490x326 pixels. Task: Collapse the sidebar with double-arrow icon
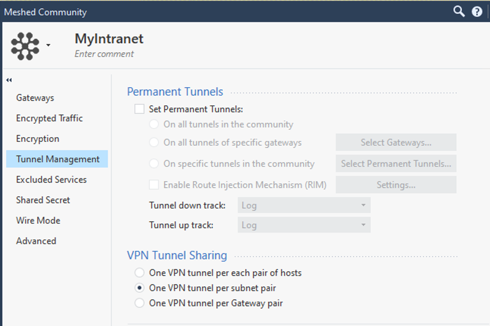pyautogui.click(x=9, y=80)
